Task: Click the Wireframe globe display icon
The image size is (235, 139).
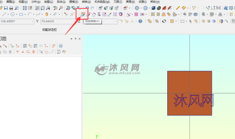Action: point(137,8)
